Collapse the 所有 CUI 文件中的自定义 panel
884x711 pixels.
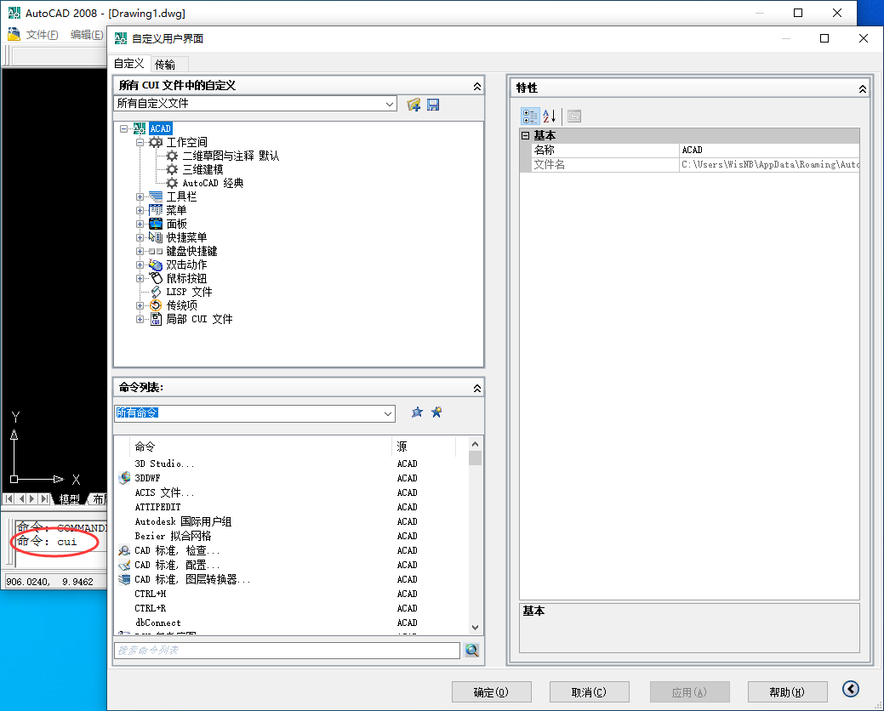click(x=477, y=86)
